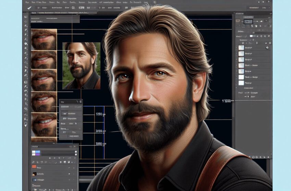
Task: Click the small reference portrait with green background
Action: [81, 65]
